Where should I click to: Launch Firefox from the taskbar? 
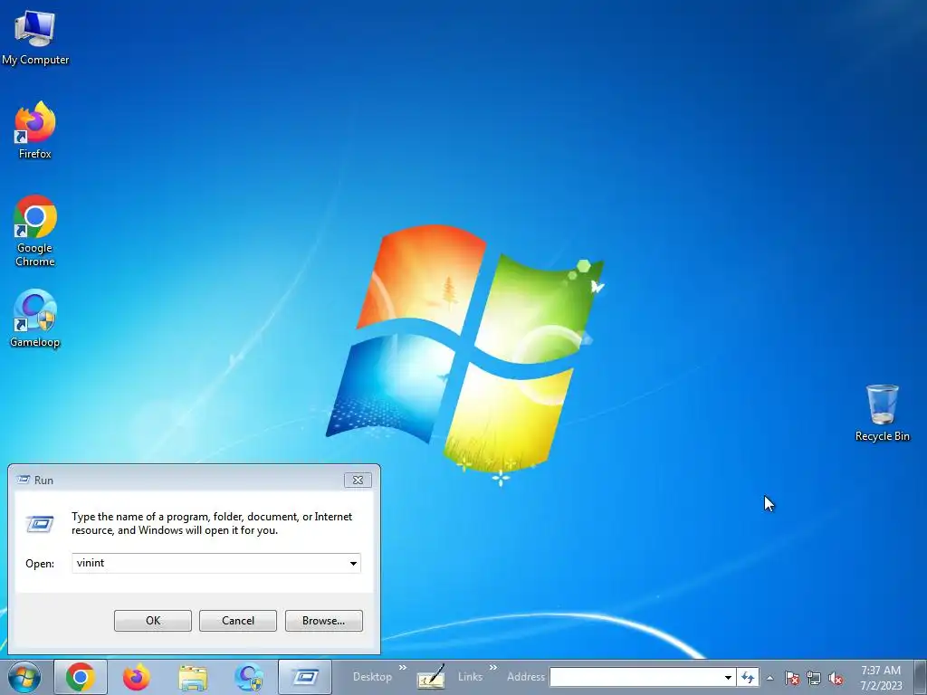tap(136, 677)
